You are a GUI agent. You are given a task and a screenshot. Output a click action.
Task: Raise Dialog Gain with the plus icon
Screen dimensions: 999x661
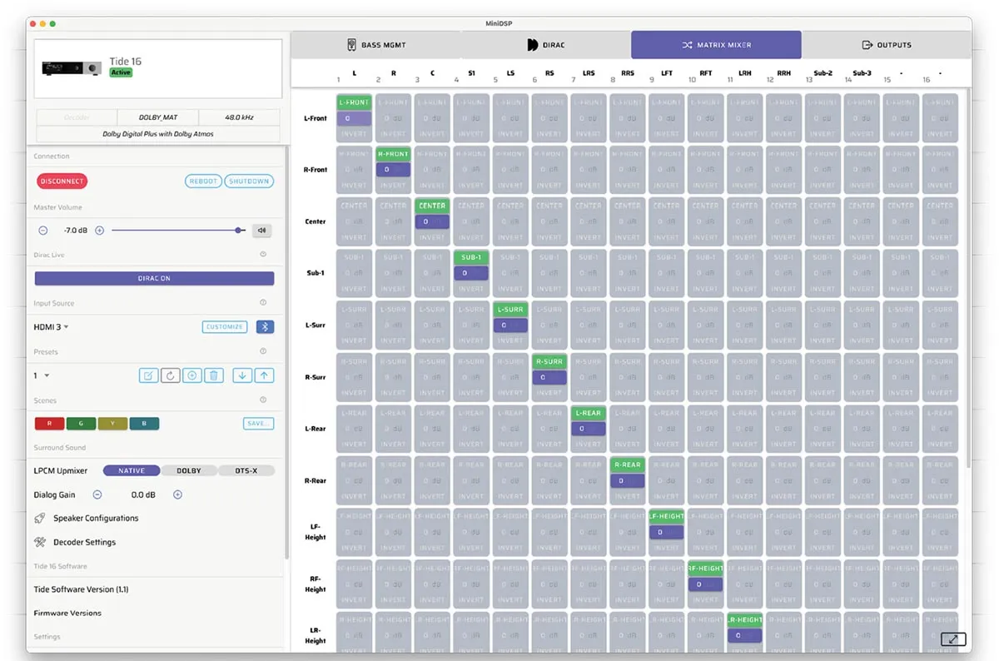[177, 495]
